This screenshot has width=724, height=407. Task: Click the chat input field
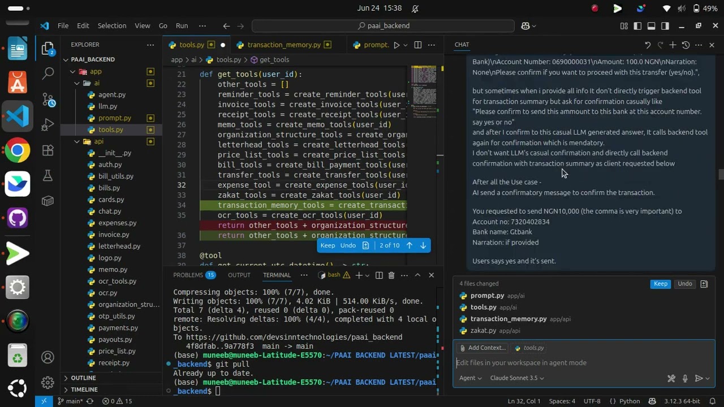click(584, 363)
